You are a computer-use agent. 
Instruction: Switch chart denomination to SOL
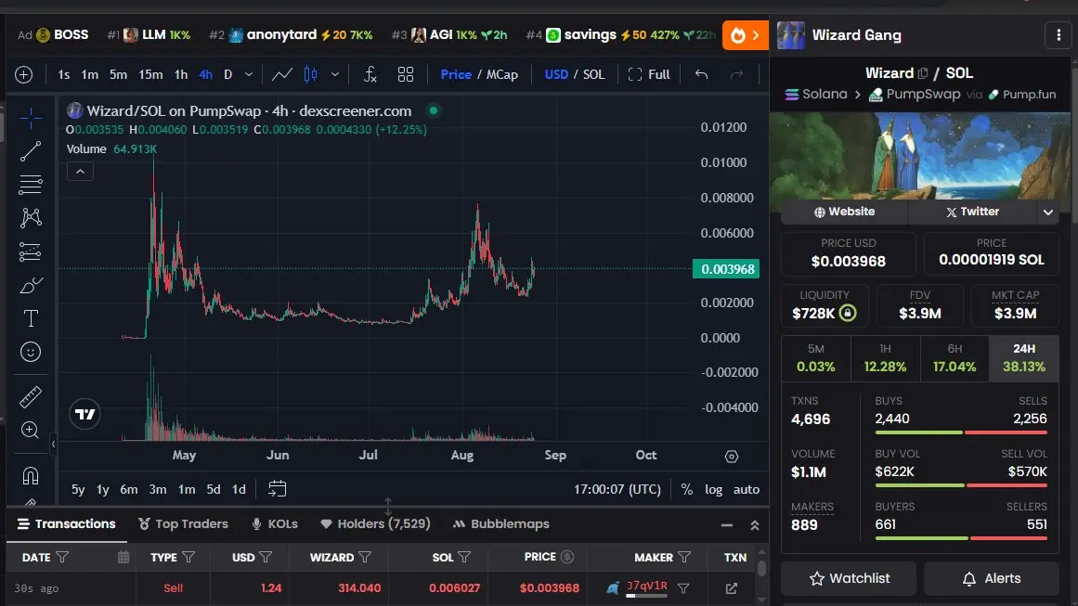[594, 74]
